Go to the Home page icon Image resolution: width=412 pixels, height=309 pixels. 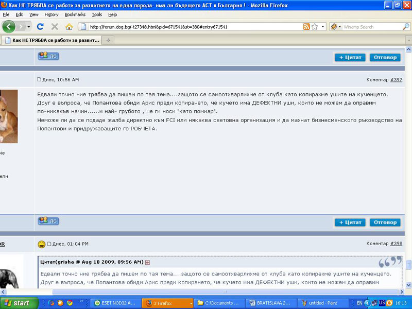69,27
